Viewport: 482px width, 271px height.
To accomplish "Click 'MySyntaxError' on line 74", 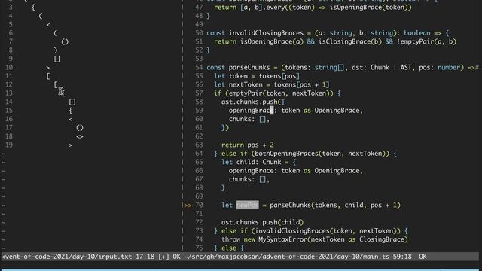I will (x=283, y=239).
